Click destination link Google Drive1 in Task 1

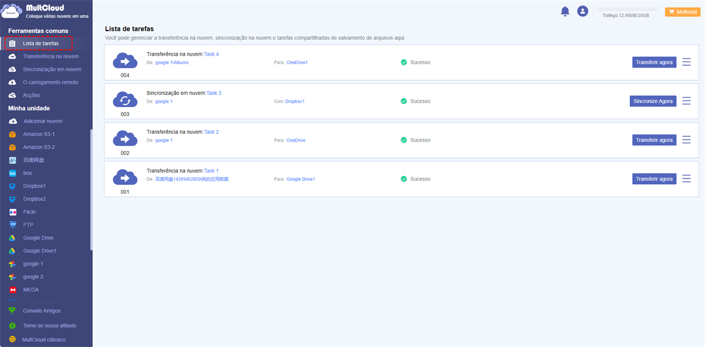point(301,178)
